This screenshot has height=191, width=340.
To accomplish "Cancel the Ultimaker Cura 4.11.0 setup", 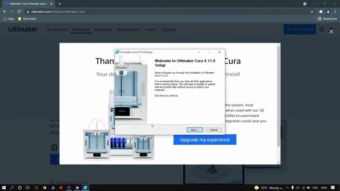I will pos(214,129).
